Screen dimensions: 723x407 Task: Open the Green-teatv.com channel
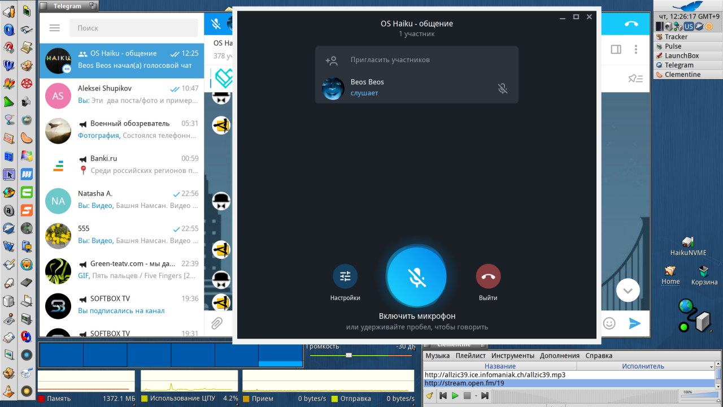tap(121, 271)
